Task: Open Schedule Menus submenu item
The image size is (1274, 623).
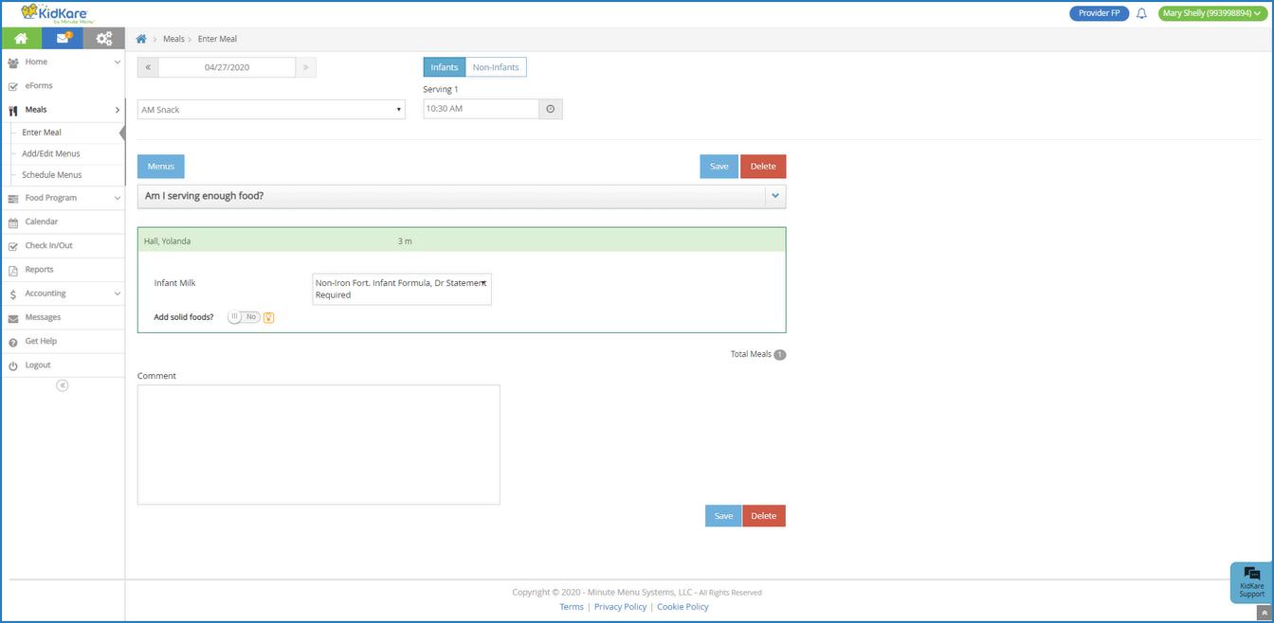Action: [x=52, y=175]
